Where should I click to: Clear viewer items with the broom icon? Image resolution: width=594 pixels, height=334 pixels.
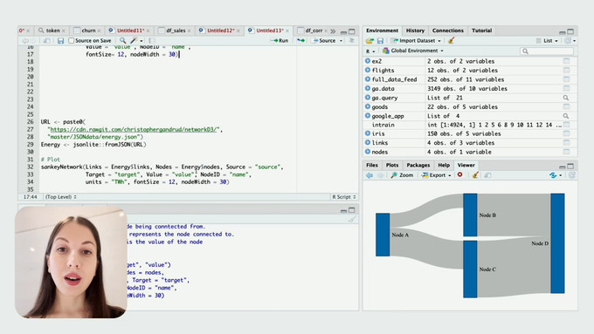(475, 174)
